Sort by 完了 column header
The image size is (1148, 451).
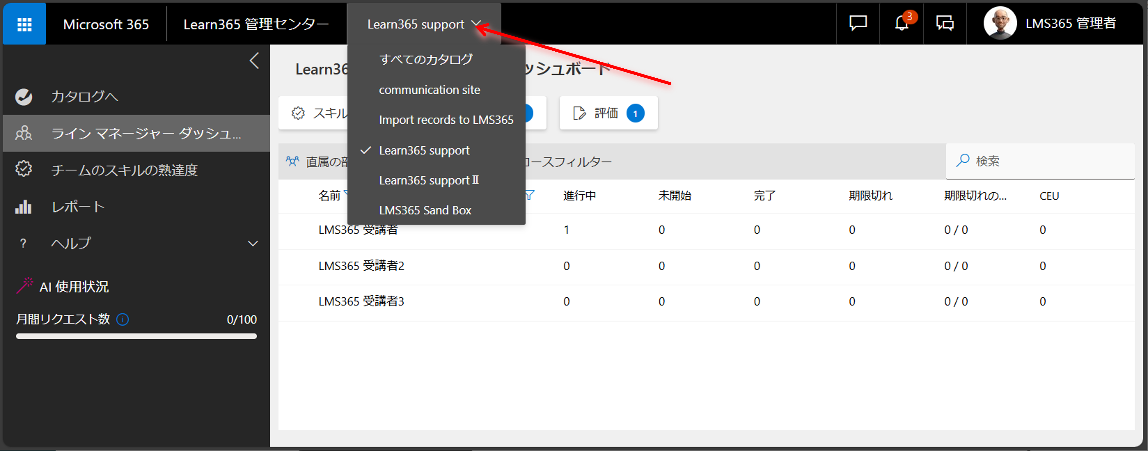765,196
